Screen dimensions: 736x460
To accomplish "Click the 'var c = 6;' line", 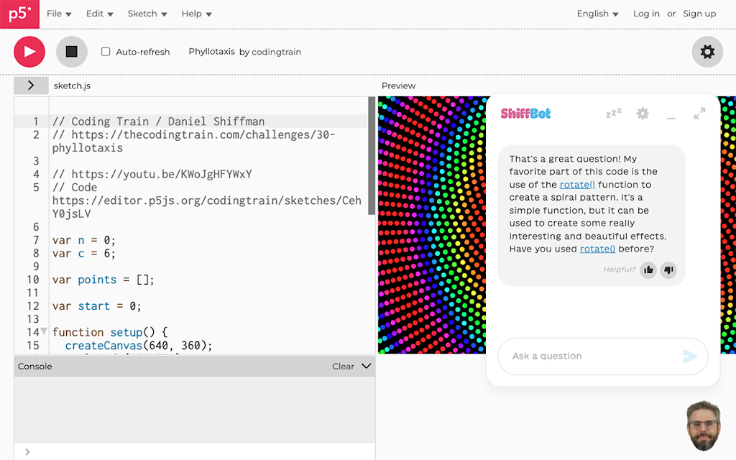I will (x=83, y=254).
